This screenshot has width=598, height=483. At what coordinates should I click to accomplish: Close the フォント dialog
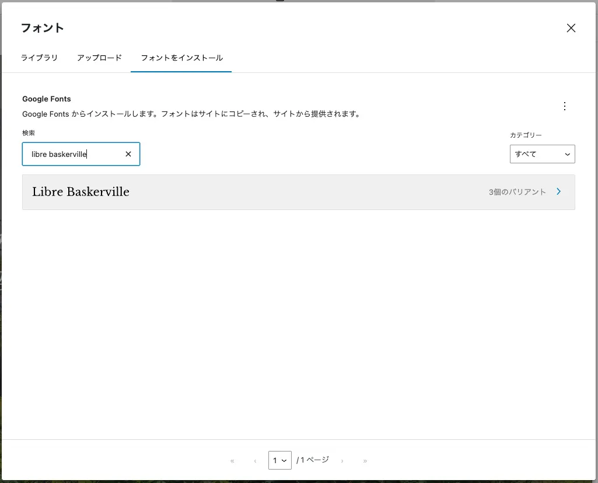pos(571,28)
